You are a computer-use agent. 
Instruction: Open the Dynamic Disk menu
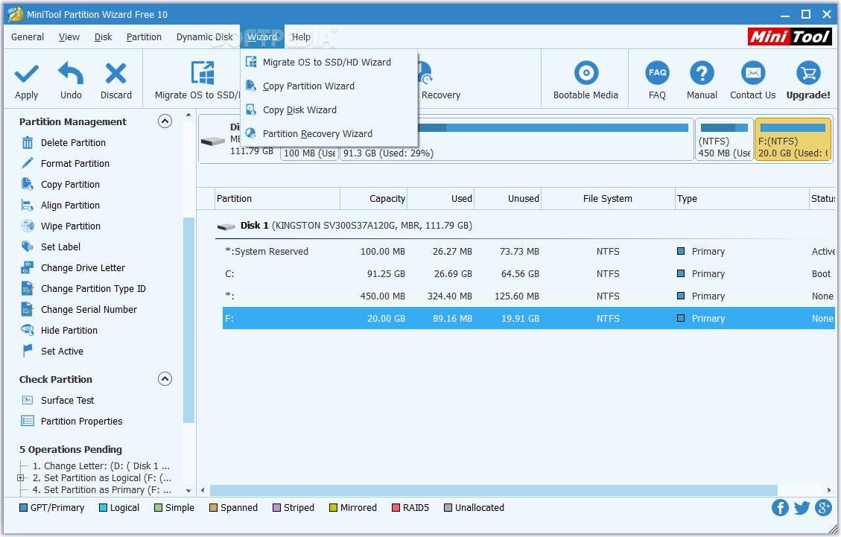pos(204,37)
